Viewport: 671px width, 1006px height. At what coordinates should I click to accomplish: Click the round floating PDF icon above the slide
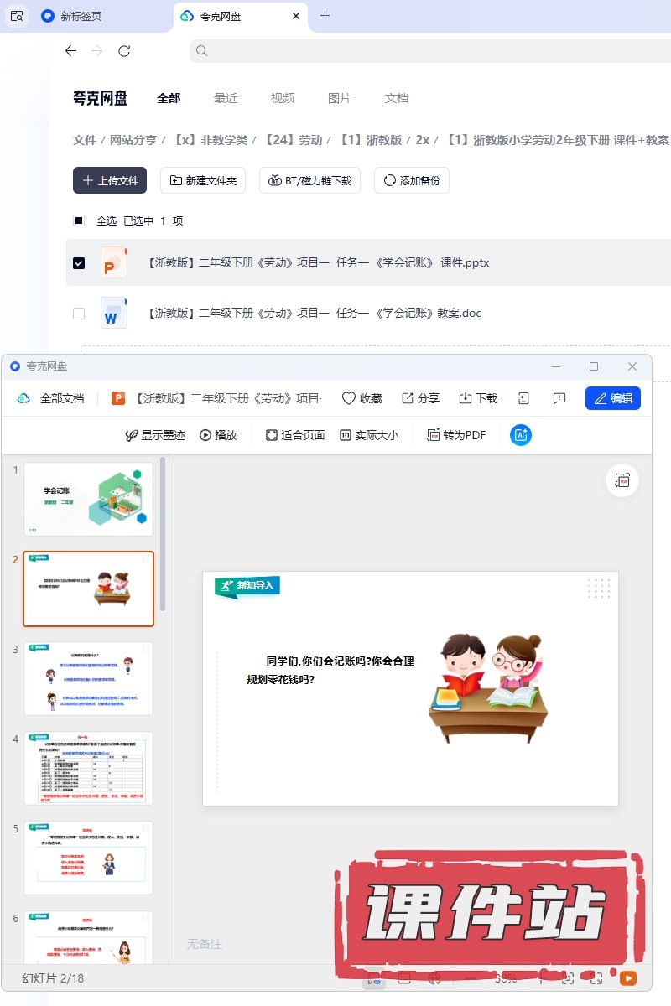[x=622, y=480]
